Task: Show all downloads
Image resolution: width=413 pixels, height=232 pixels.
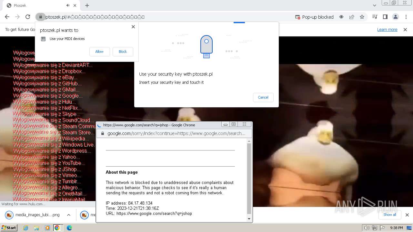Action: click(389, 215)
